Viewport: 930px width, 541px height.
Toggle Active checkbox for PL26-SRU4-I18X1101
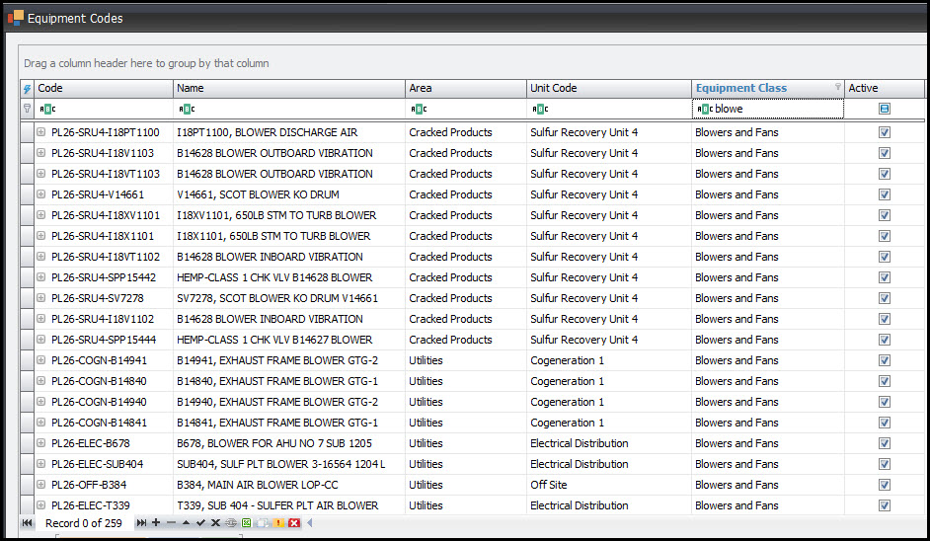885,236
